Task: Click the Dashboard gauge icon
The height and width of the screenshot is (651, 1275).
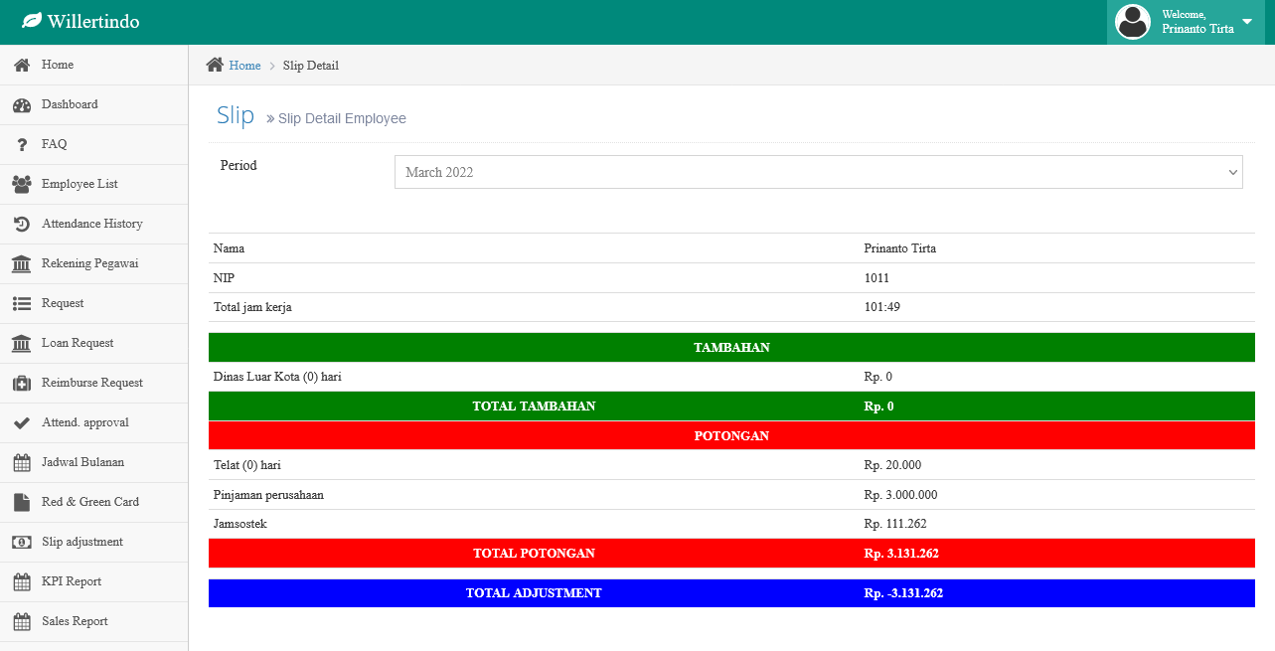Action: coord(21,104)
